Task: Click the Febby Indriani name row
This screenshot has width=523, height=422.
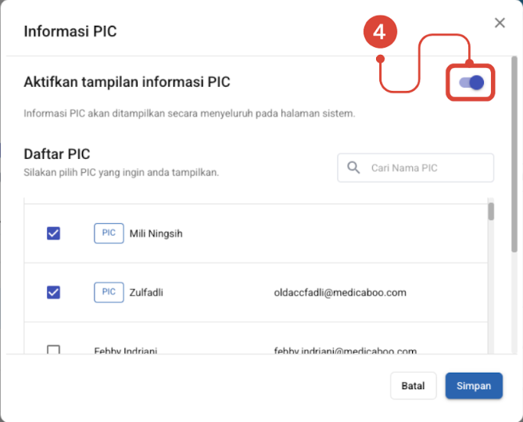Action: click(125, 351)
